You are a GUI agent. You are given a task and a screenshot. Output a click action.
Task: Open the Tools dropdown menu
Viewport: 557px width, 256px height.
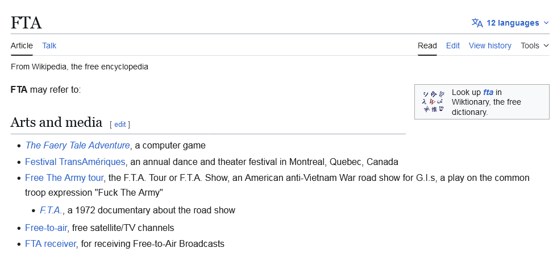(535, 46)
